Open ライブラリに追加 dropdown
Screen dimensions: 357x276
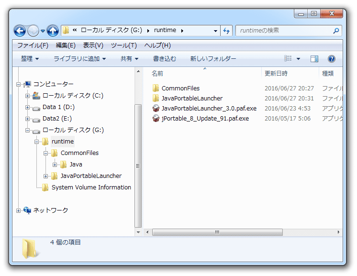80,59
